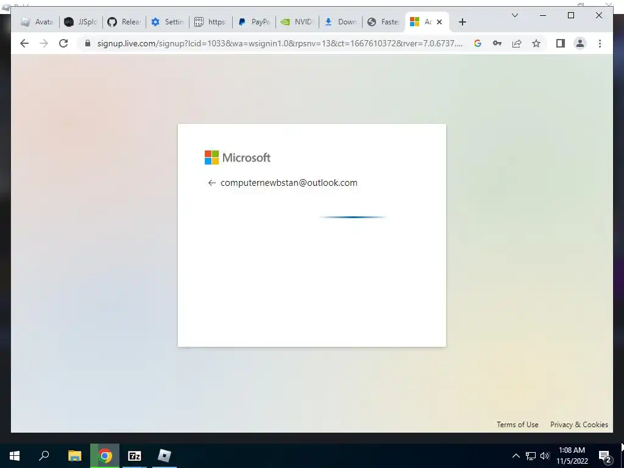Viewport: 624px width, 468px height.
Task: Bookmark this tab with star icon
Action: pos(536,43)
